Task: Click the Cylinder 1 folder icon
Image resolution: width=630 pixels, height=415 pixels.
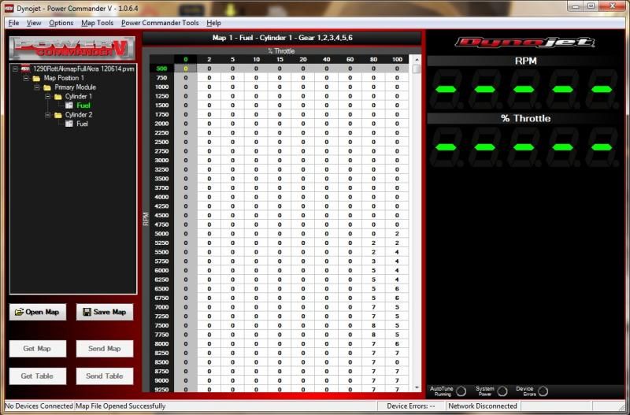Action: coord(57,96)
